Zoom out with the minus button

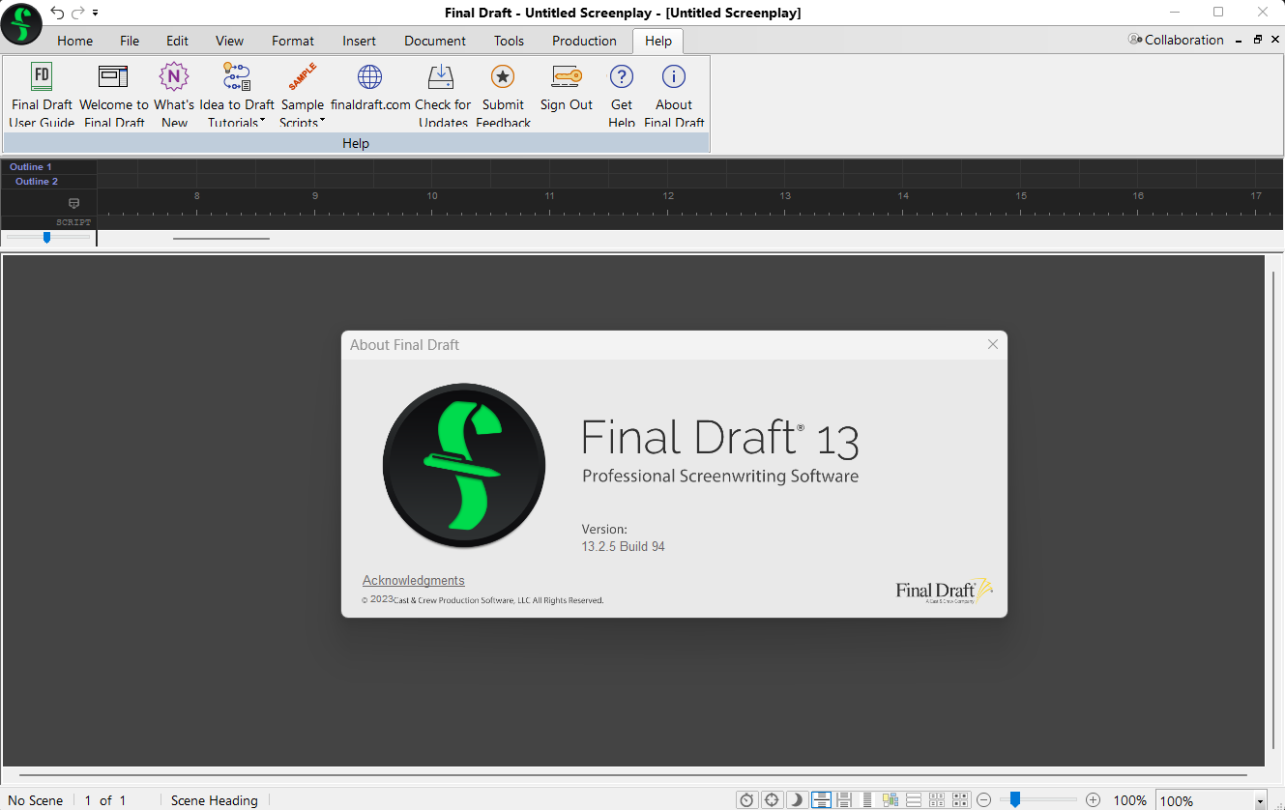click(984, 799)
